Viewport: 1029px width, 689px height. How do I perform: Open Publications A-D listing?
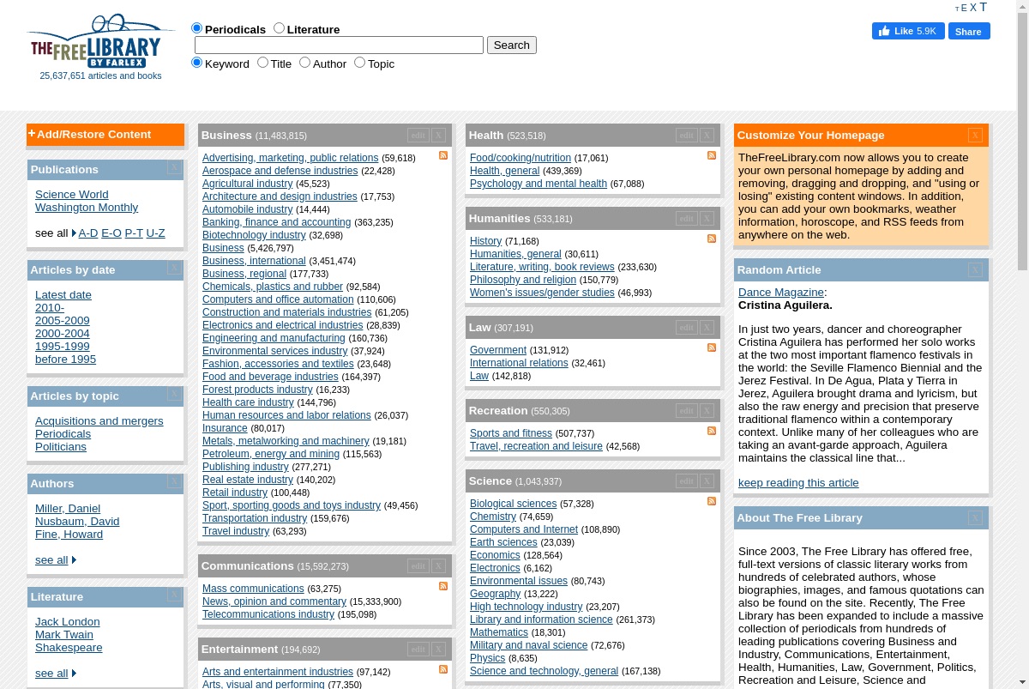pos(88,233)
